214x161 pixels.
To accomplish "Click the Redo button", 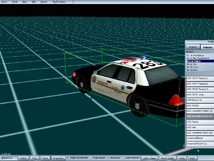I will [x=193, y=158].
